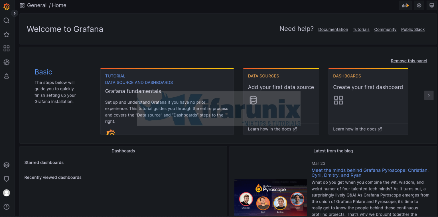Click the Remove this panel link
Screen dimensions: 438x217
pos(409,61)
